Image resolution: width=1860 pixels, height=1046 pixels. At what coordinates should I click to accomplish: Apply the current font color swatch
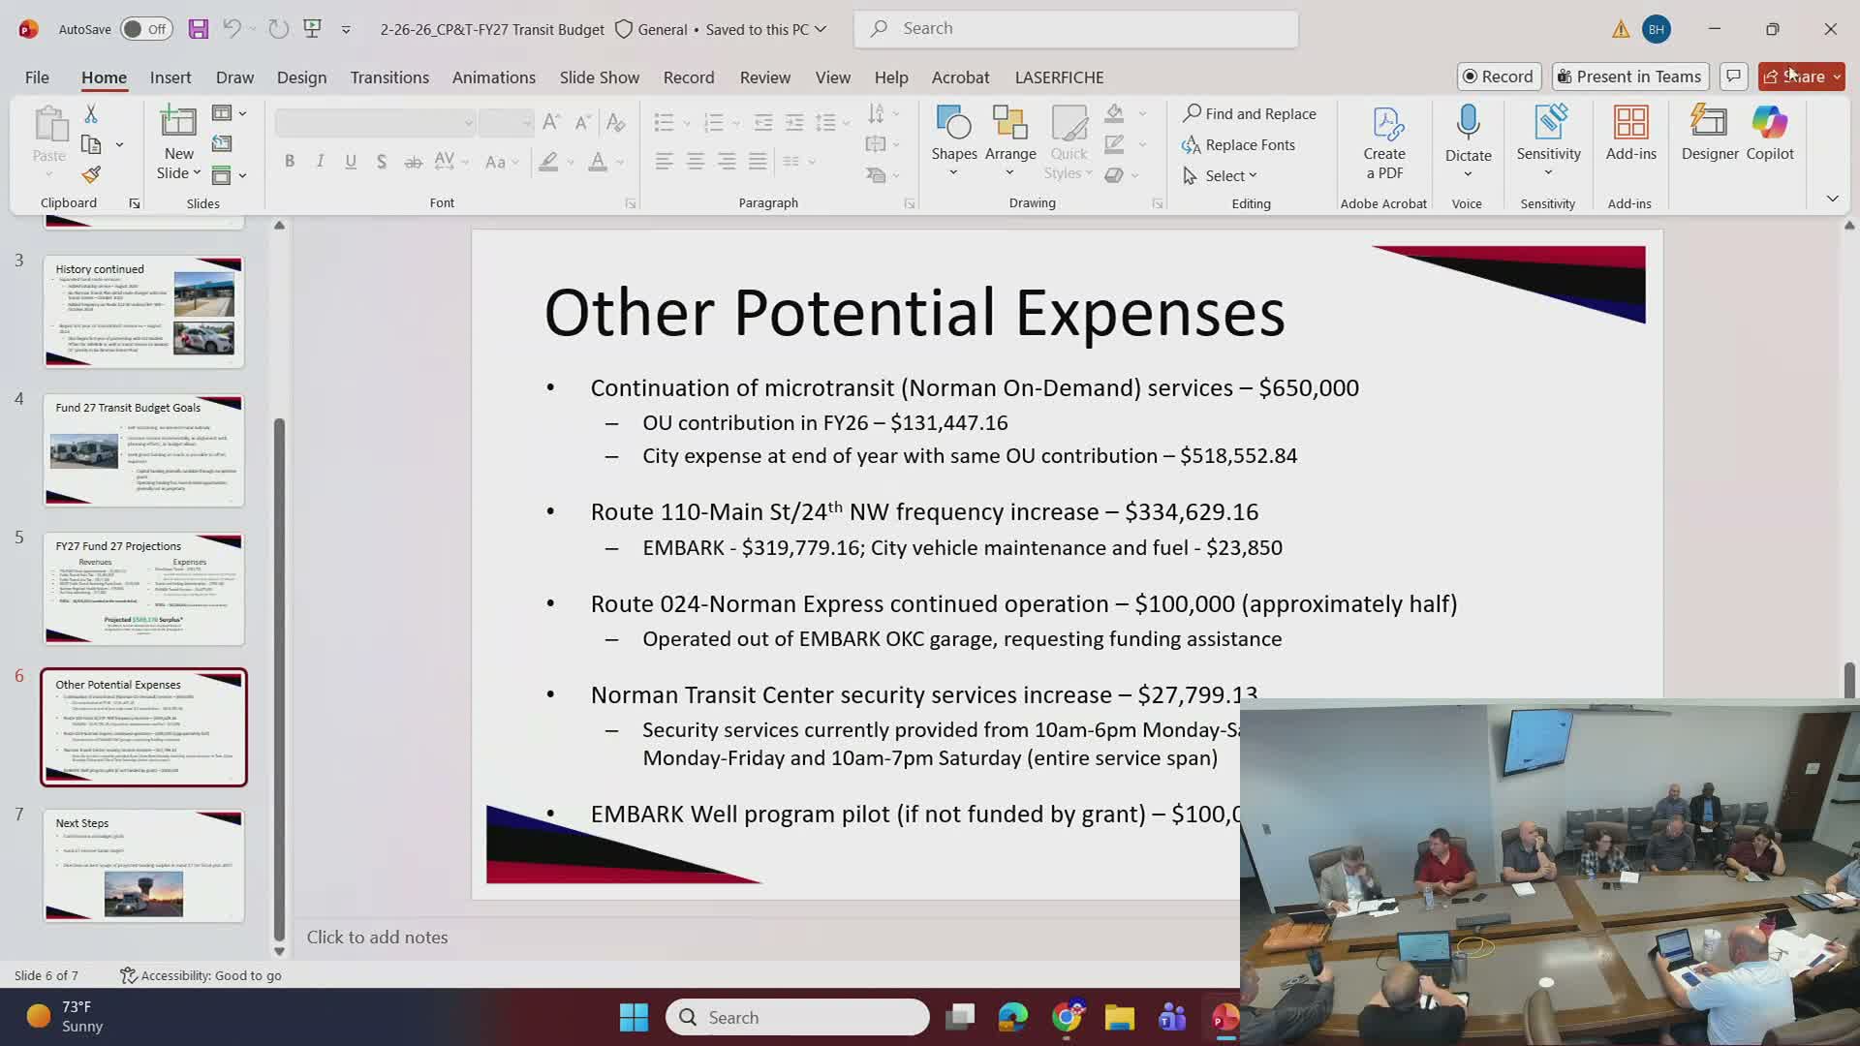[x=598, y=161]
